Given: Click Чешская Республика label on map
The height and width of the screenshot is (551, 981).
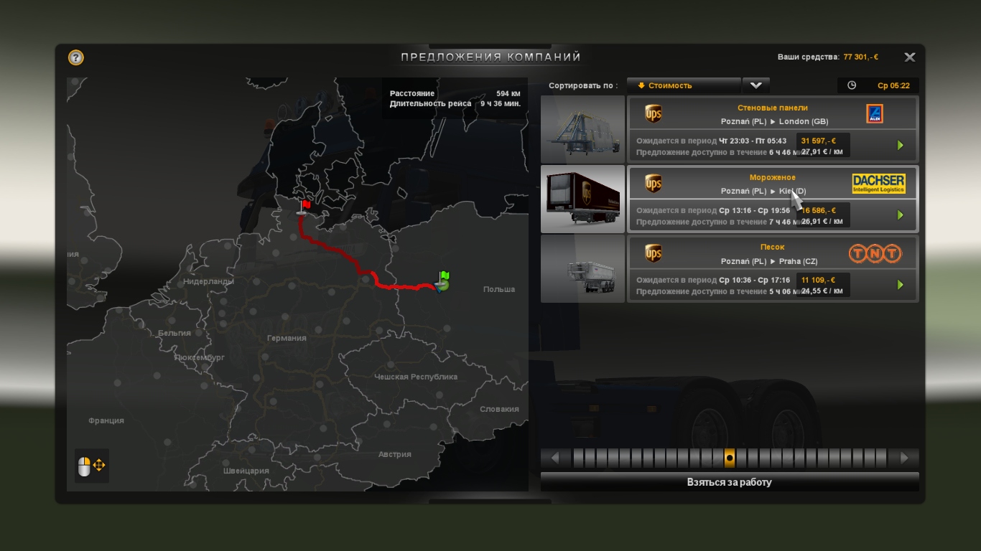Looking at the screenshot, I should pos(416,377).
